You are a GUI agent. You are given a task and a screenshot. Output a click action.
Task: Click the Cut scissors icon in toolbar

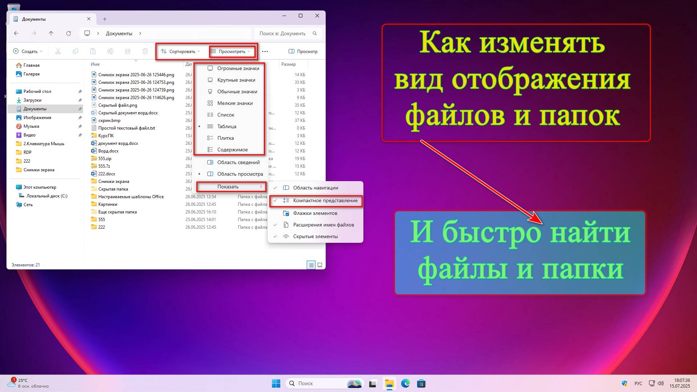pyautogui.click(x=58, y=52)
